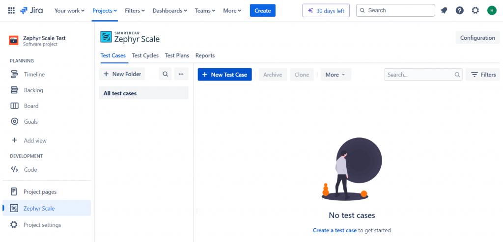The width and height of the screenshot is (503, 242).
Task: Open Zephyr Scale in the sidebar
Action: (47, 208)
